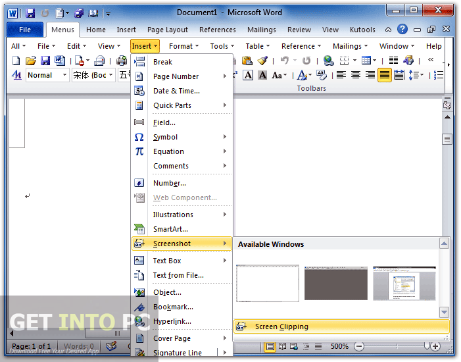The height and width of the screenshot is (362, 461).
Task: Click the 500% zoom level button
Action: [x=339, y=346]
